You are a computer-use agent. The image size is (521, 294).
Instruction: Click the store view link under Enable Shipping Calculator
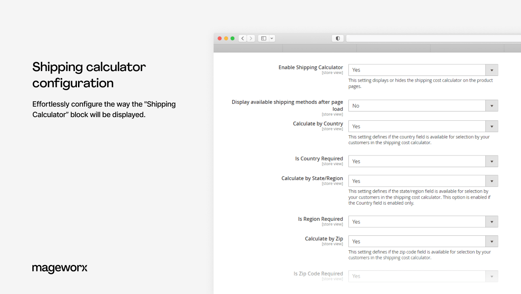pos(332,73)
